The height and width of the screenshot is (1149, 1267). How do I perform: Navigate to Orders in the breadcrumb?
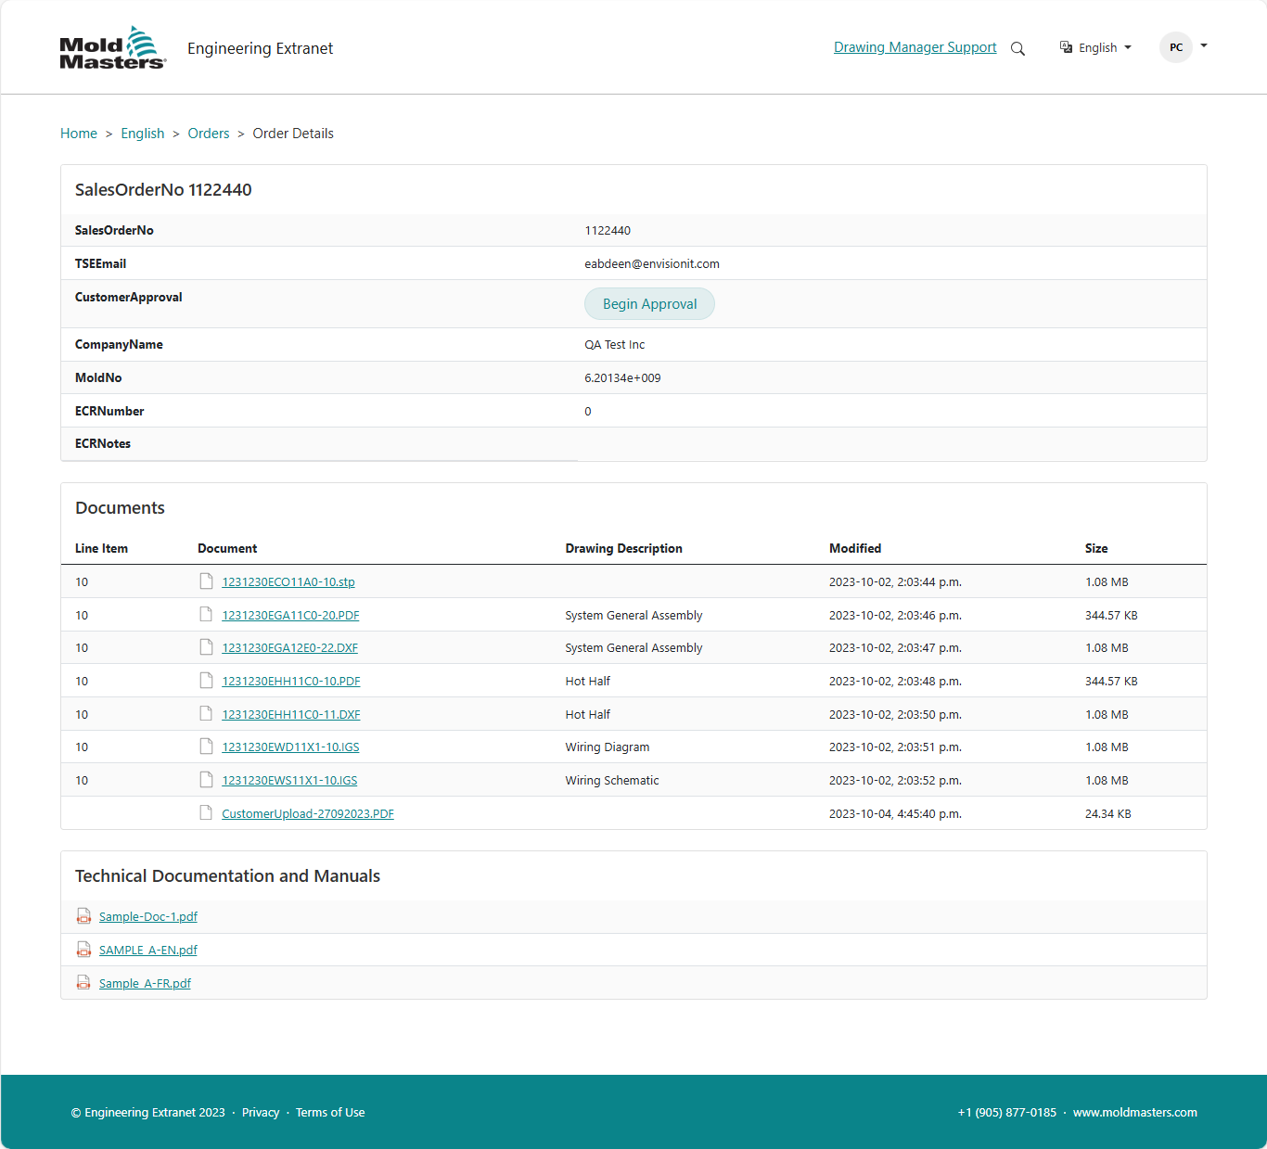tap(209, 134)
